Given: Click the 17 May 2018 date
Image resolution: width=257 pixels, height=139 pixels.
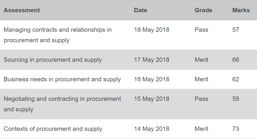Looking at the screenshot, I should coord(152,60).
